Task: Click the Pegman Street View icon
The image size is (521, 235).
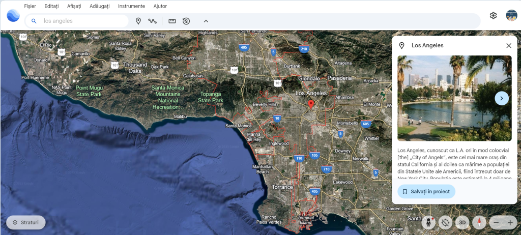Action: pos(428,222)
